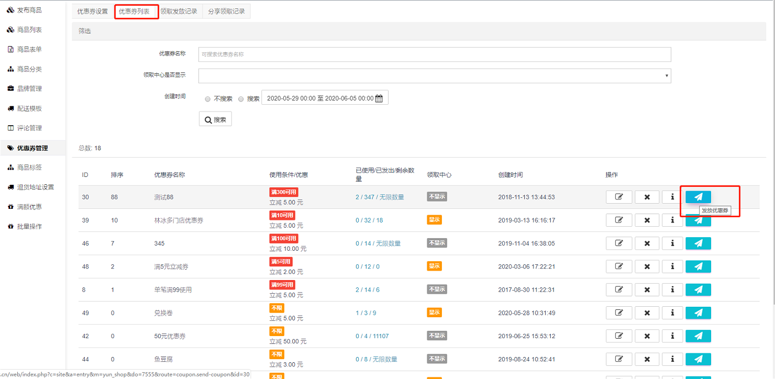Screen dimensions: 775x379
Task: Click quantity link 0 / 4 / 11107
Action: click(372, 336)
